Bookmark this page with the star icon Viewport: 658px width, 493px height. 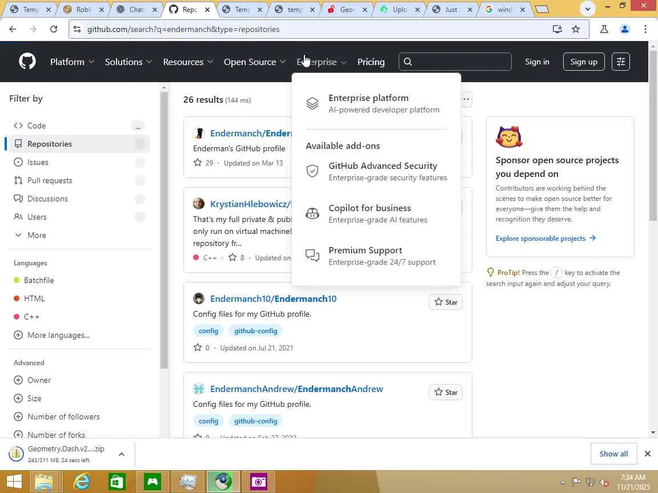(576, 29)
